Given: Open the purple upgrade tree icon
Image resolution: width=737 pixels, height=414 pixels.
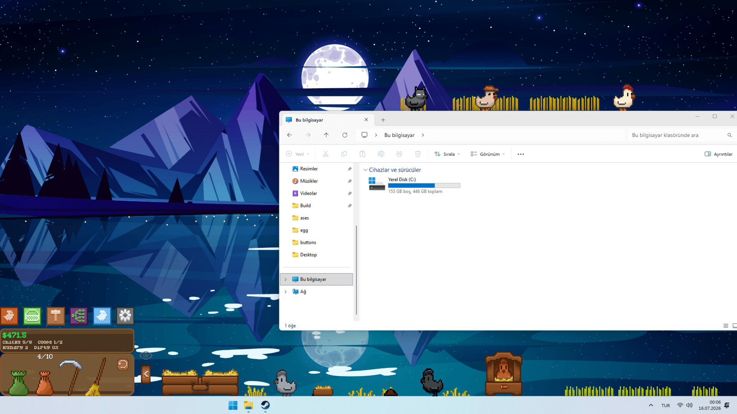Looking at the screenshot, I should pyautogui.click(x=79, y=316).
